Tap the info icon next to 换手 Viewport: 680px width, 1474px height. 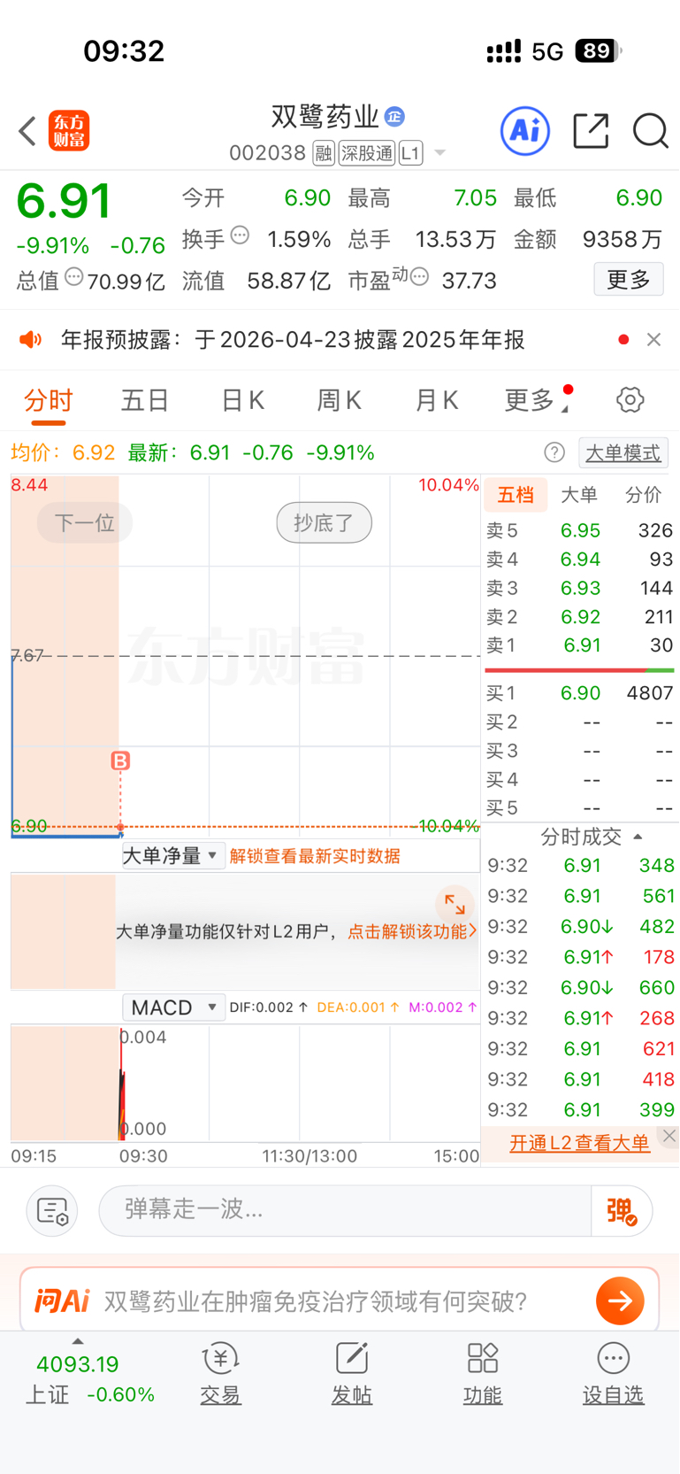(x=240, y=235)
